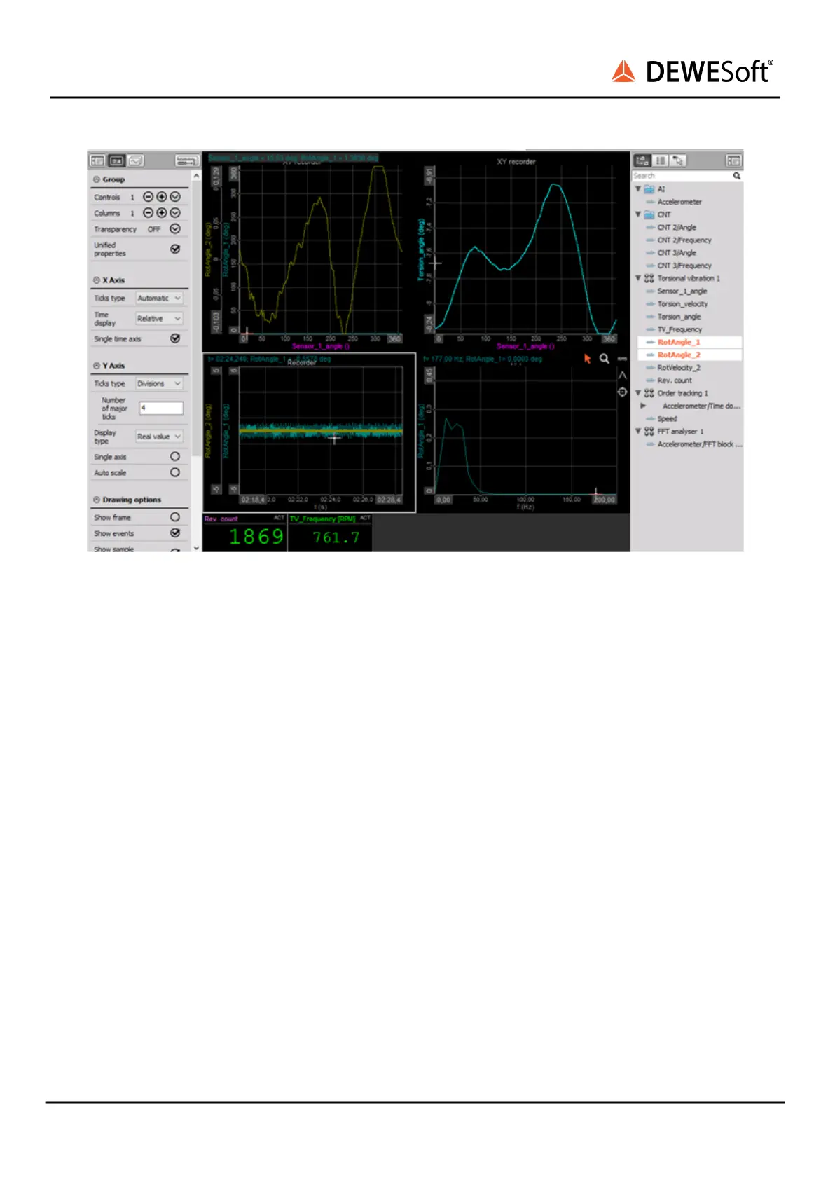835x1180 pixels.
Task: Select the recorder widget icon in the left panel header
Action: point(116,160)
